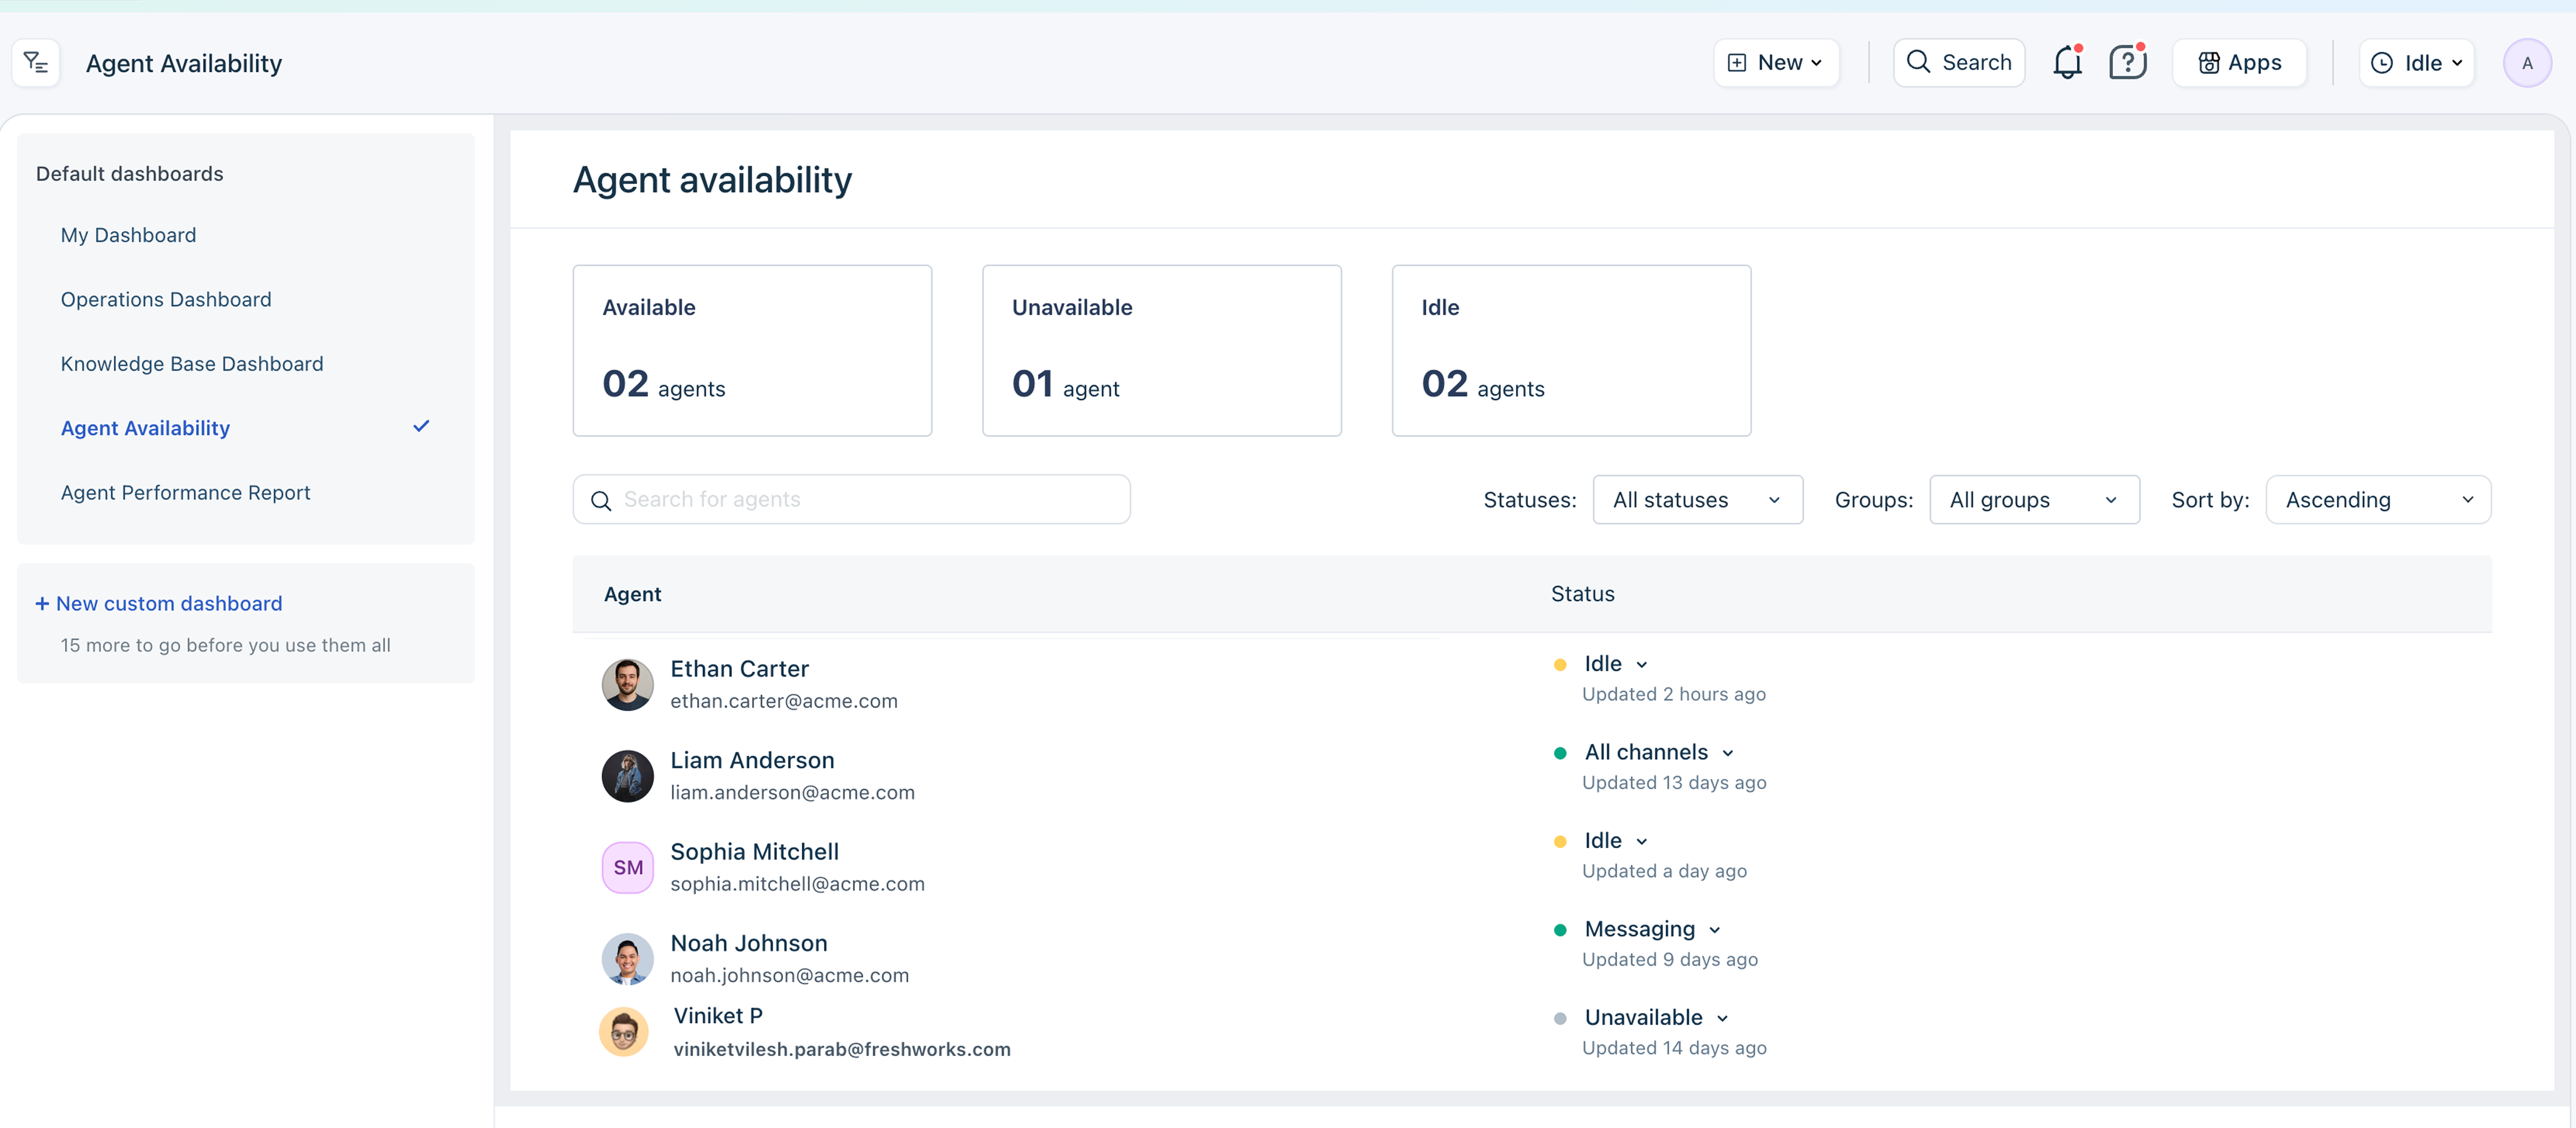The image size is (2576, 1128).
Task: Expand the All statuses filter dropdown
Action: click(1697, 500)
